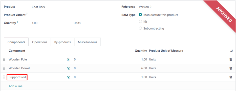Click Add a line link
The image size is (236, 91).
point(15,86)
